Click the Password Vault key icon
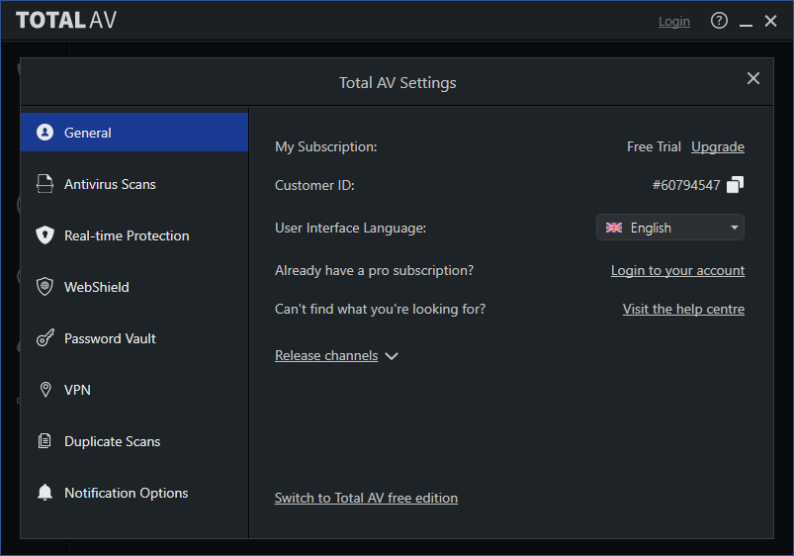 [x=45, y=338]
